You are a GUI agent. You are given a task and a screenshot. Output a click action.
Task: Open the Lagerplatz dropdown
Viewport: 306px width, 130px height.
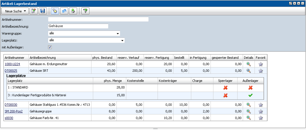coord(122,40)
